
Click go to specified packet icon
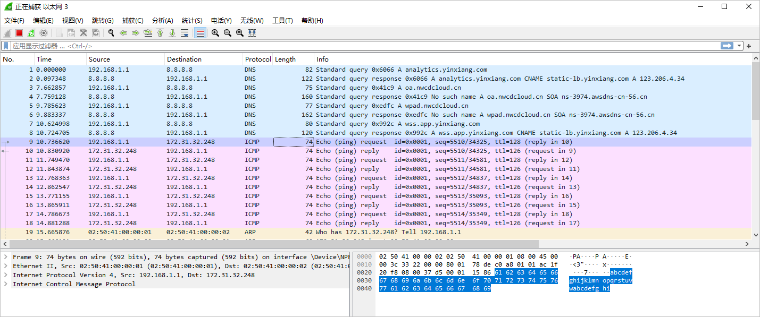click(x=148, y=33)
